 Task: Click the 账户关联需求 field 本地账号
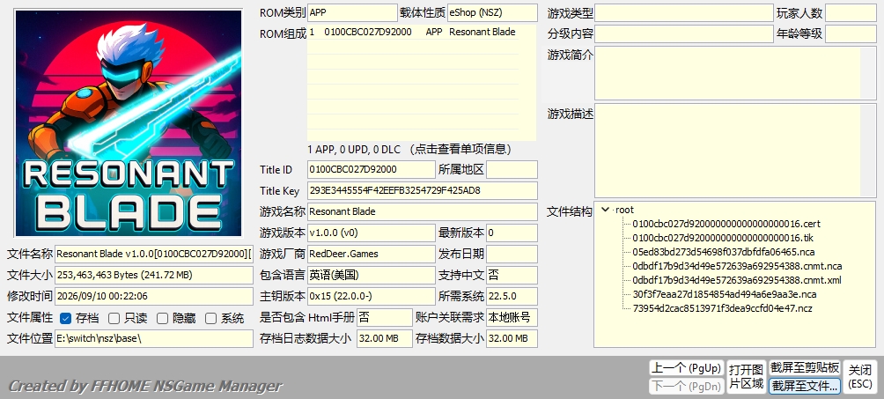512,317
